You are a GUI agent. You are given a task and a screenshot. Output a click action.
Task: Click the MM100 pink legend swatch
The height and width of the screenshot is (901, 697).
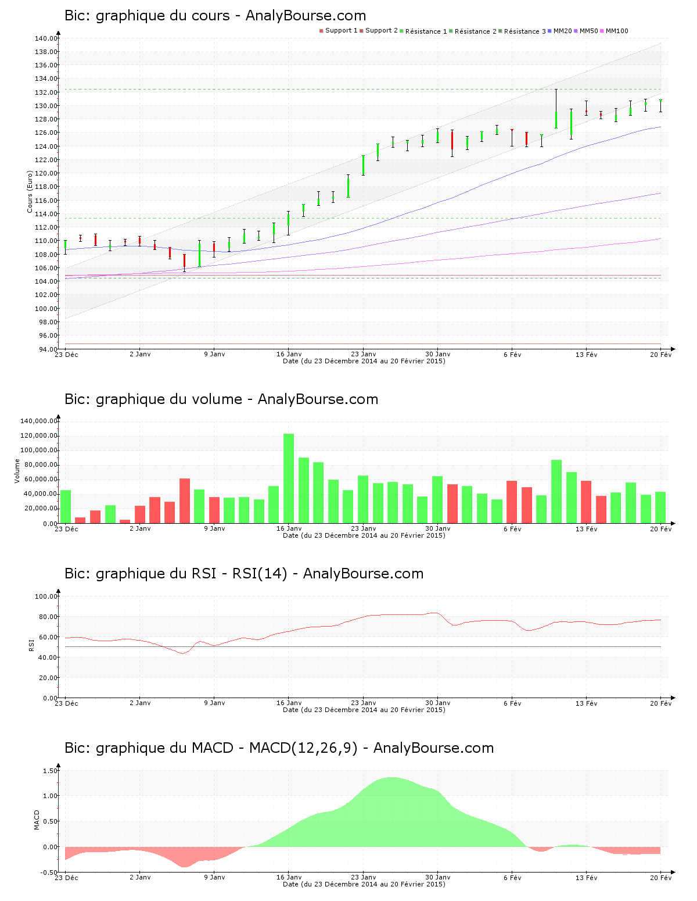coord(602,31)
